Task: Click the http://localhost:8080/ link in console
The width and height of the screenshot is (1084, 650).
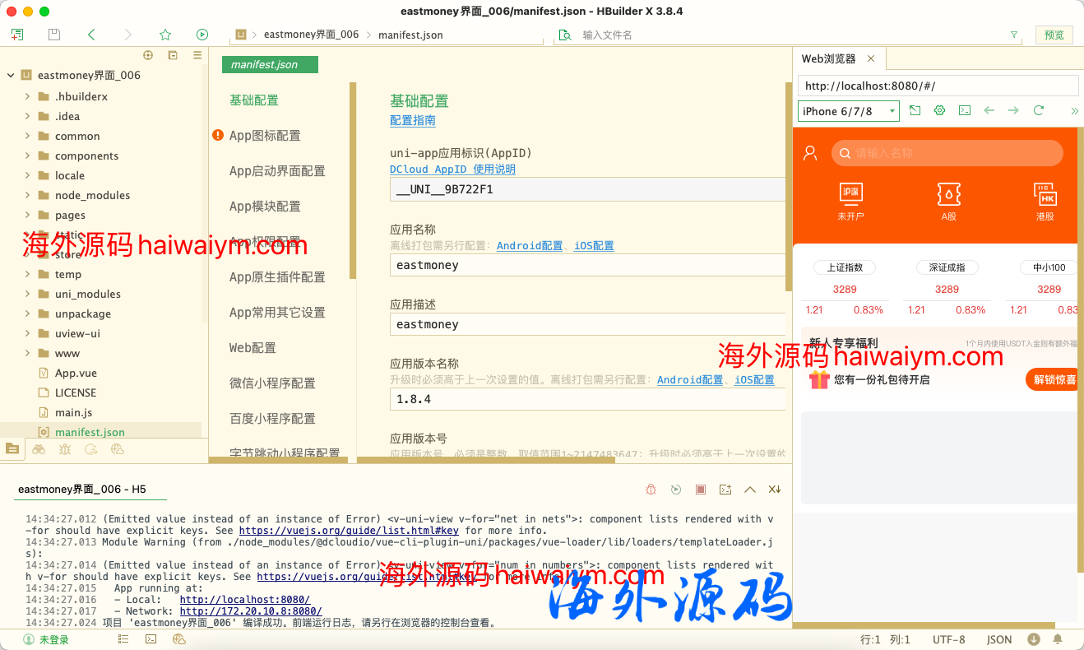Action: click(244, 600)
